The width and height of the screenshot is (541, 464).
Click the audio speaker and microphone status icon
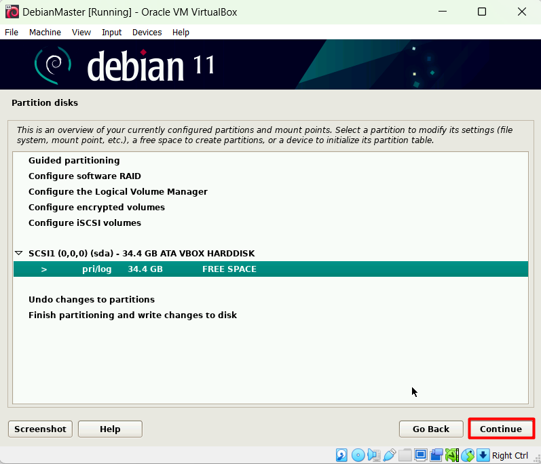click(x=374, y=455)
